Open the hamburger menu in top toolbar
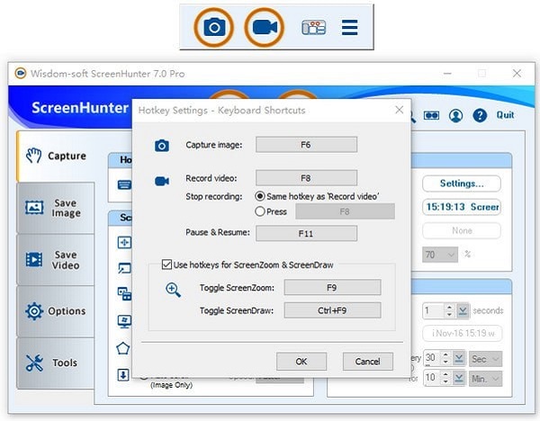This screenshot has height=421, width=540. pyautogui.click(x=350, y=27)
